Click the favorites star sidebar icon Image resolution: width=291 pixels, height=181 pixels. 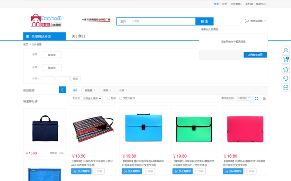coord(286,69)
